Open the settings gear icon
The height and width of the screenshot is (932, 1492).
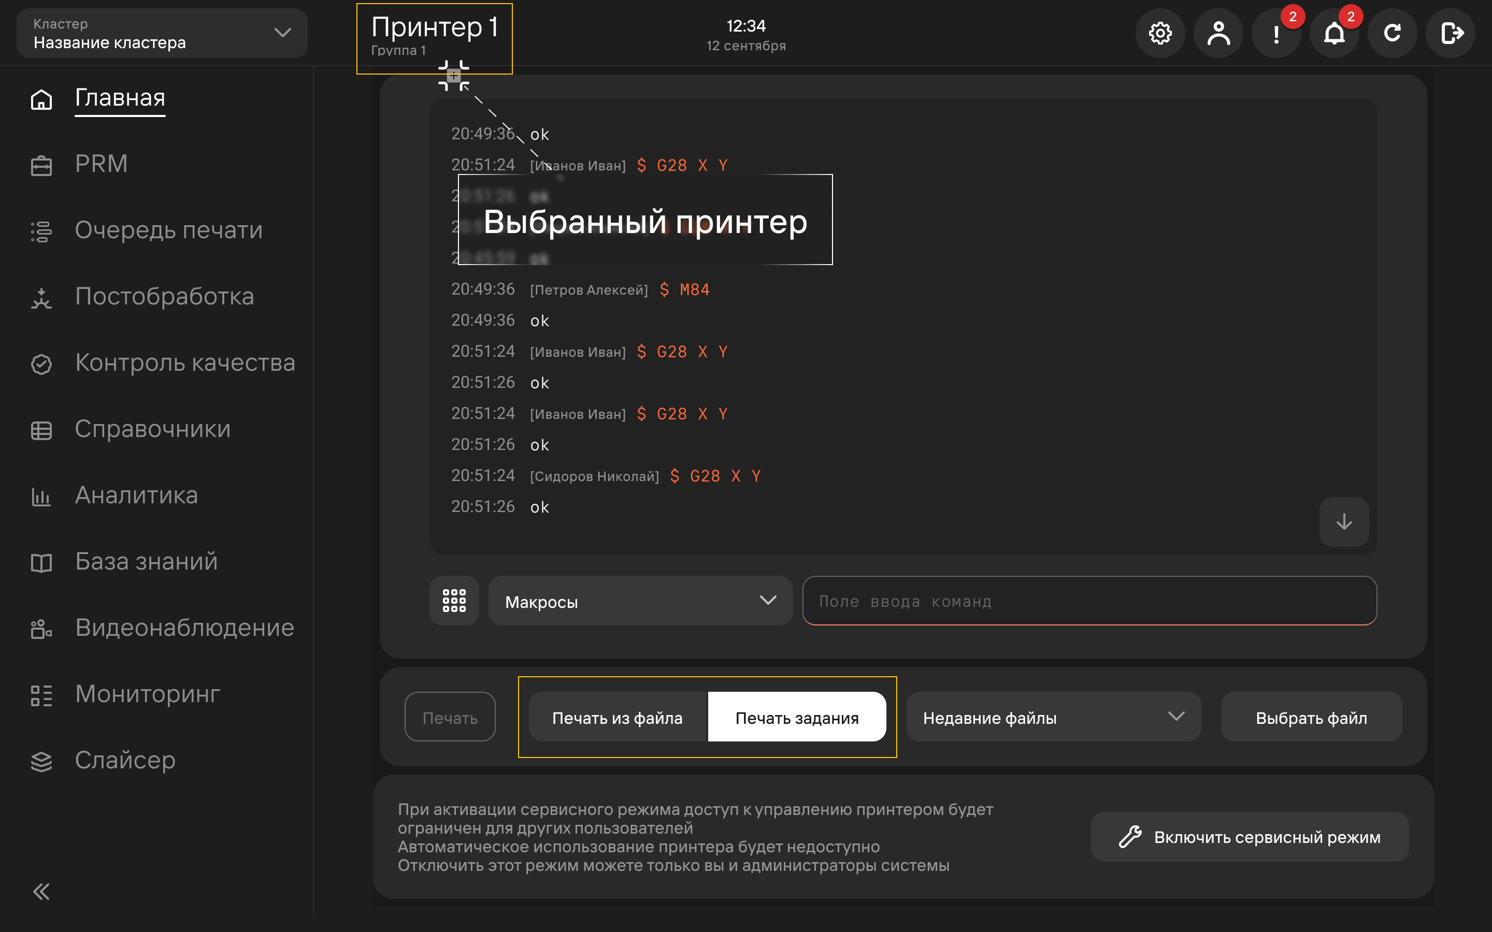(1160, 33)
